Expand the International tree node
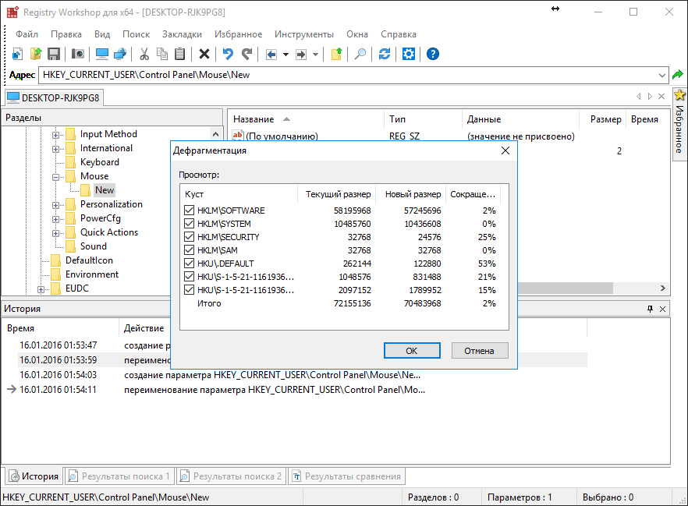 pos(55,149)
